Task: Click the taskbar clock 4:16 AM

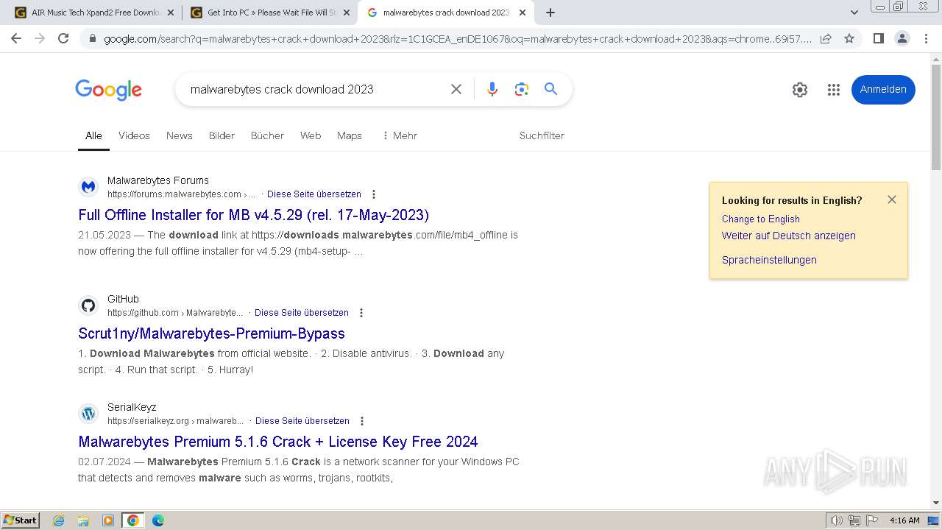Action: 904,520
